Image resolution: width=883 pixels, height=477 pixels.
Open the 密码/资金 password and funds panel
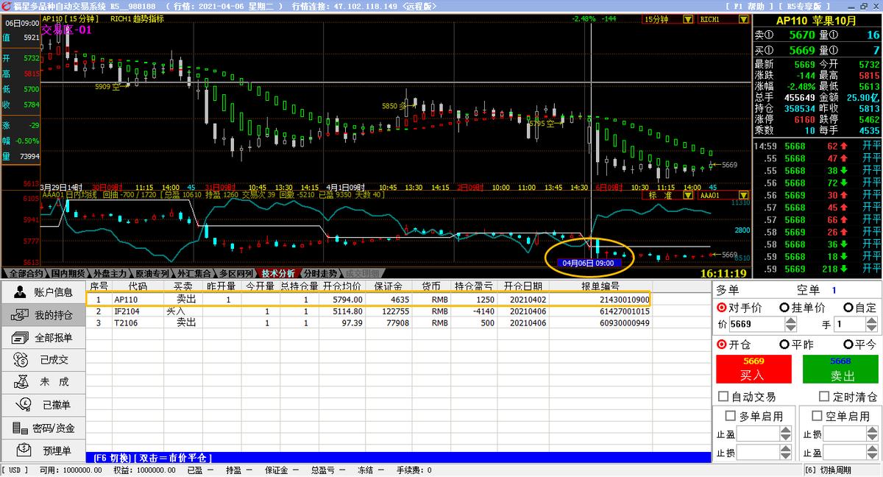pos(43,428)
